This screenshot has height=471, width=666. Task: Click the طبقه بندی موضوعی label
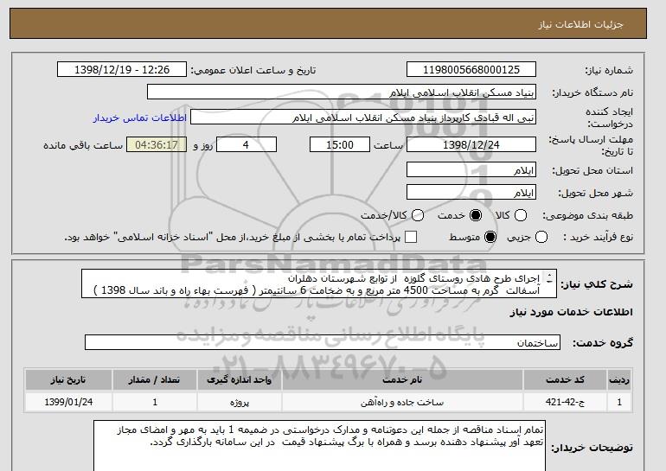click(587, 215)
